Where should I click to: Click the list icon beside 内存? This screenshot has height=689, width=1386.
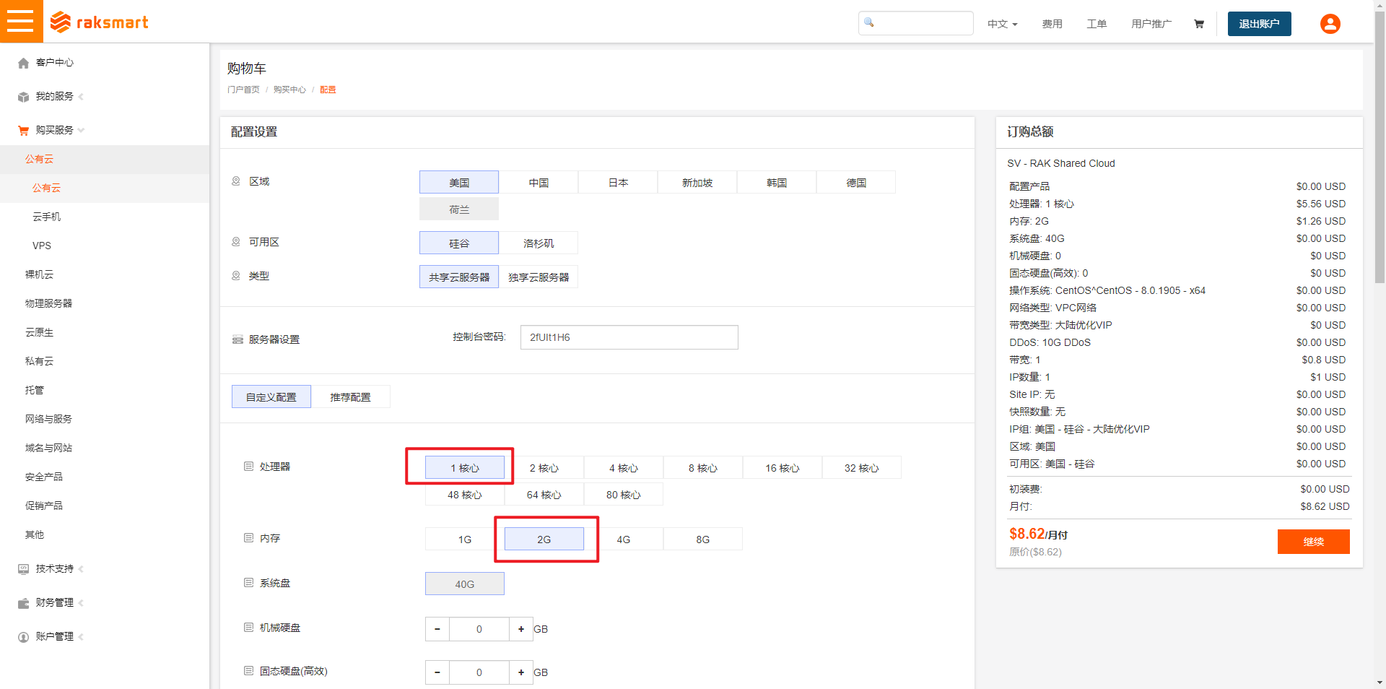tap(249, 538)
